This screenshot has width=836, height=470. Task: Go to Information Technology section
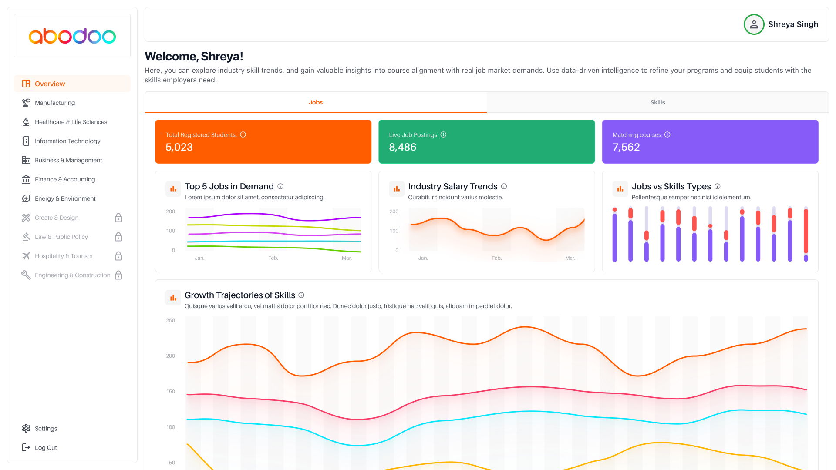72,141
